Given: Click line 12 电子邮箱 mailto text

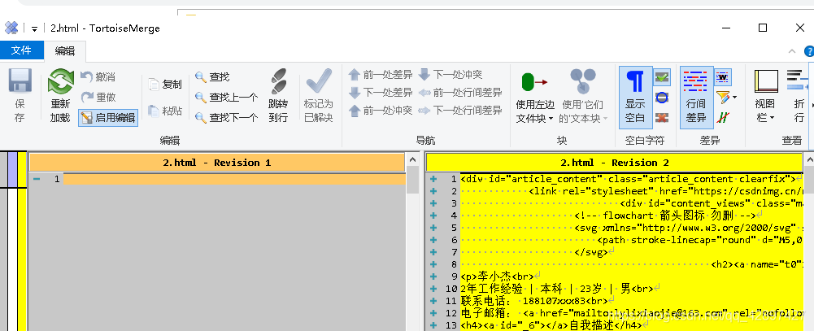Looking at the screenshot, I should [x=631, y=313].
